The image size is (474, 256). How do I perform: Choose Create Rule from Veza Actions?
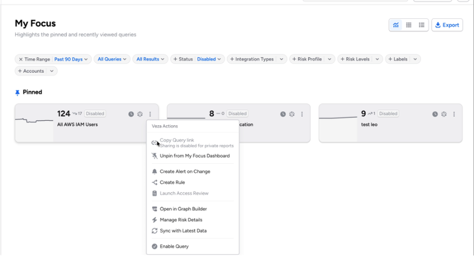coord(192,183)
